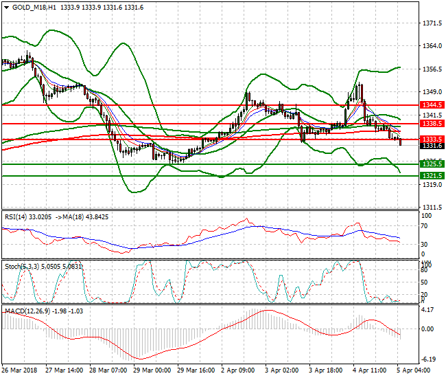Click the green 1325.5 support level tag
The image size is (446, 378).
(x=432, y=164)
